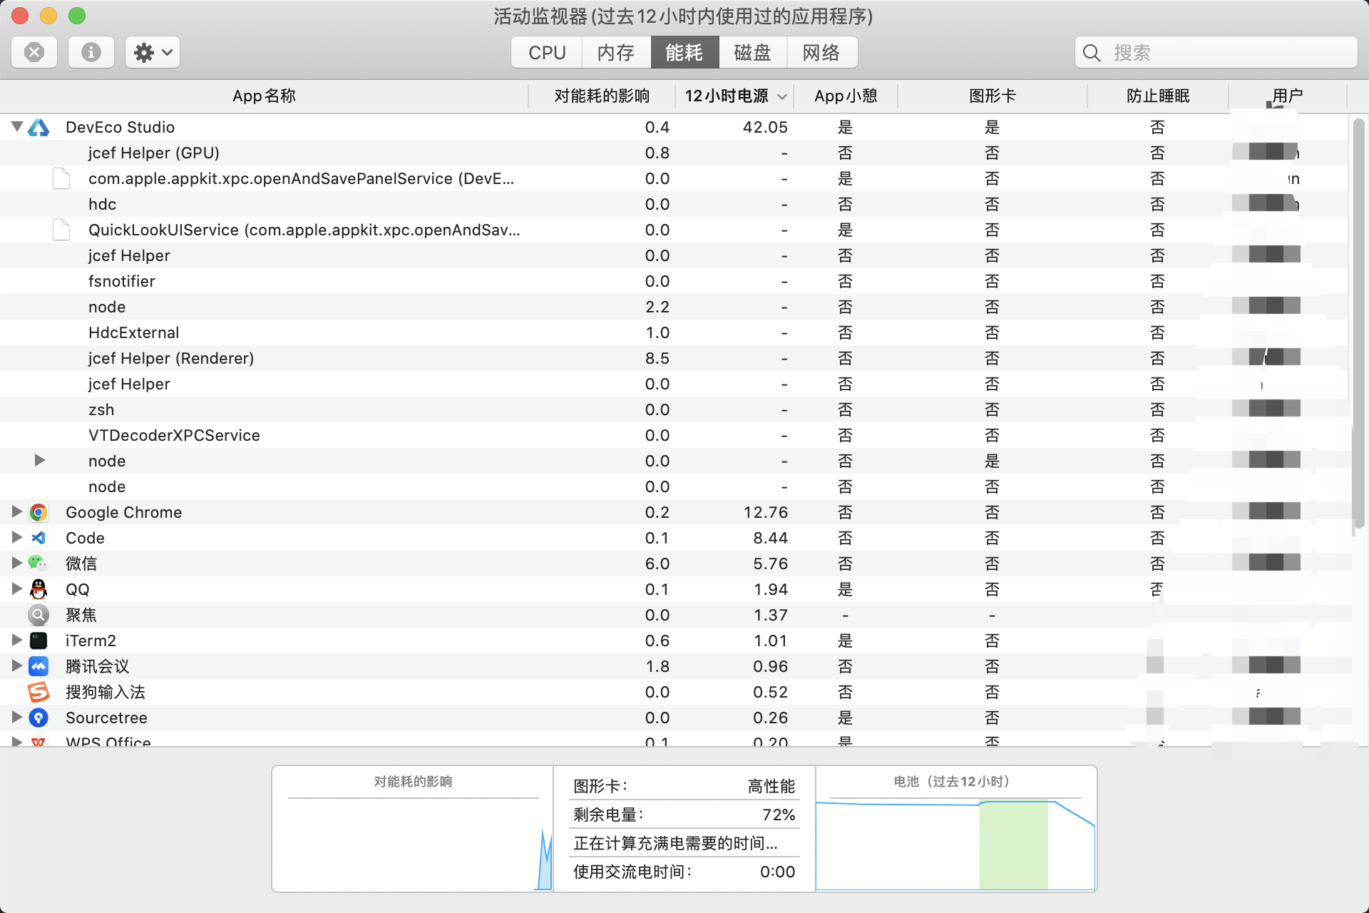Switch to the 磁盘 tab
The width and height of the screenshot is (1369, 913).
click(x=753, y=53)
